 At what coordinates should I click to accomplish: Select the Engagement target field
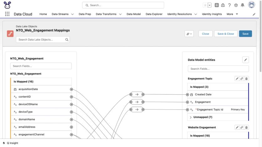click(x=218, y=102)
